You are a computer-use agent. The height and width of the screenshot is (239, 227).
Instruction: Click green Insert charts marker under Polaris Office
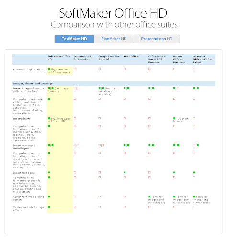point(174,118)
